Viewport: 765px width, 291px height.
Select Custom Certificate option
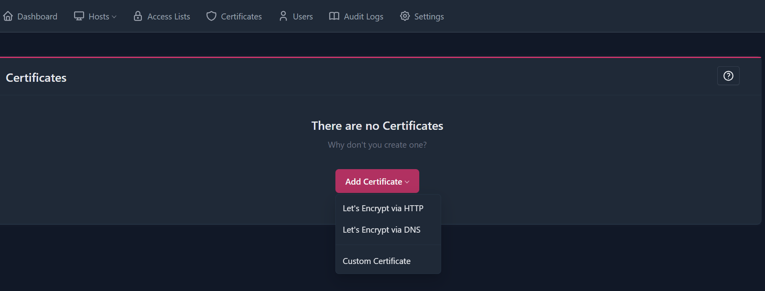click(x=376, y=261)
